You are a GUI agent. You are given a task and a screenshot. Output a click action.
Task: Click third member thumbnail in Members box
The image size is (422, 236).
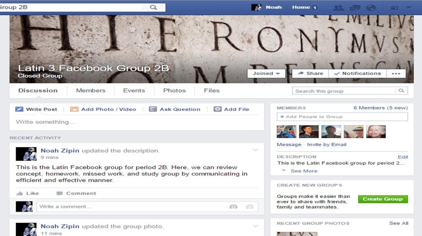(x=331, y=132)
